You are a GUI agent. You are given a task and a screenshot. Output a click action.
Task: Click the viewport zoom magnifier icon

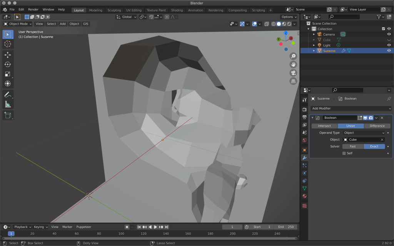click(x=293, y=56)
